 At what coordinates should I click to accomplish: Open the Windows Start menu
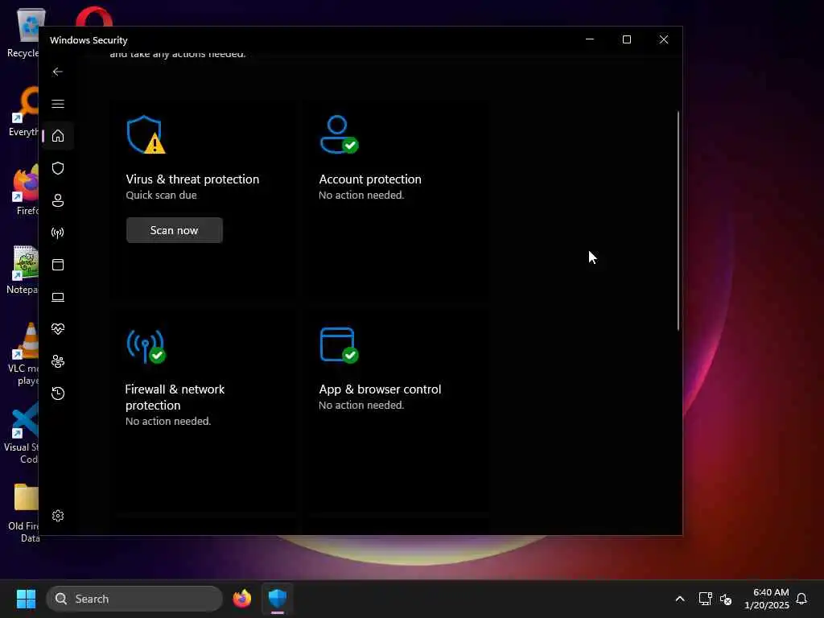[26, 599]
